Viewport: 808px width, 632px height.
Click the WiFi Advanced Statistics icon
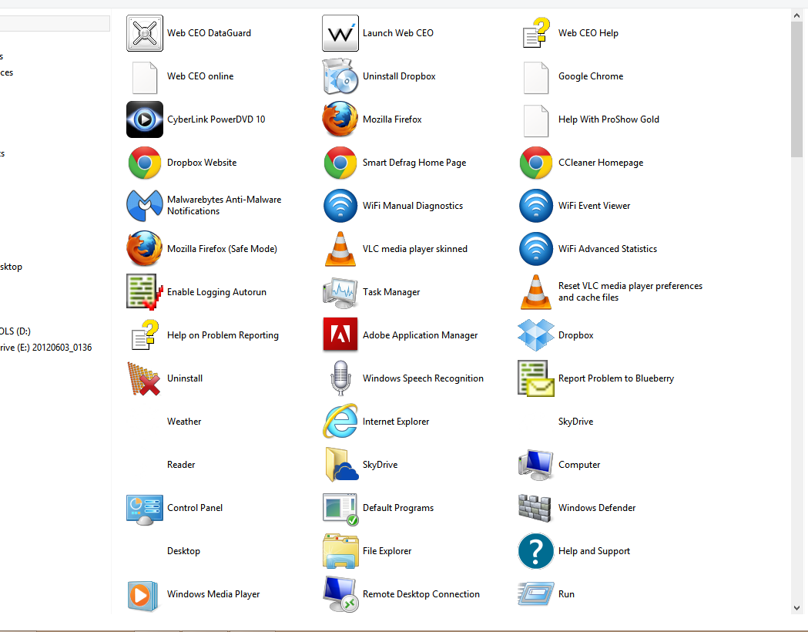click(536, 249)
